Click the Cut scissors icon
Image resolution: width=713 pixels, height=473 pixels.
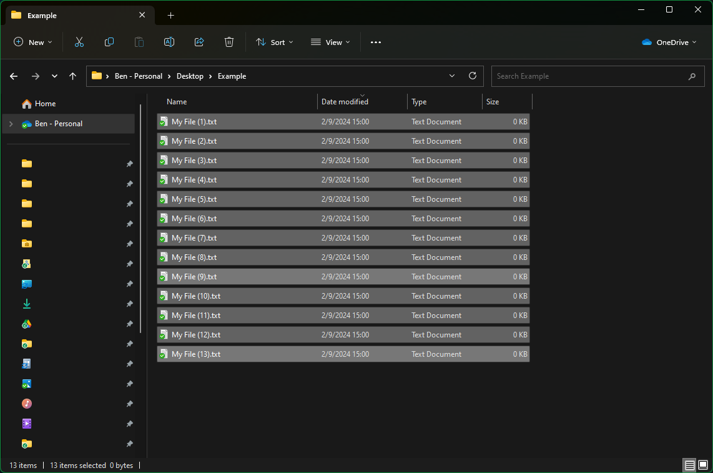79,42
